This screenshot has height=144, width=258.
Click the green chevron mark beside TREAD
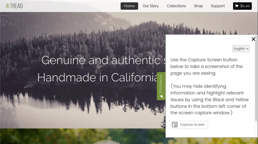coord(7,6)
